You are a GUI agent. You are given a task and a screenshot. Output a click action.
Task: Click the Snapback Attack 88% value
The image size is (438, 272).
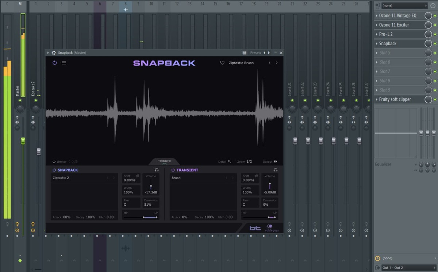(x=67, y=217)
